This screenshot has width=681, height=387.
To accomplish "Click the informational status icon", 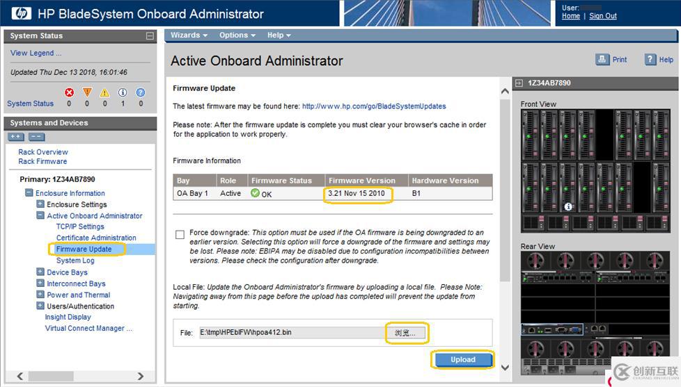I will (123, 92).
